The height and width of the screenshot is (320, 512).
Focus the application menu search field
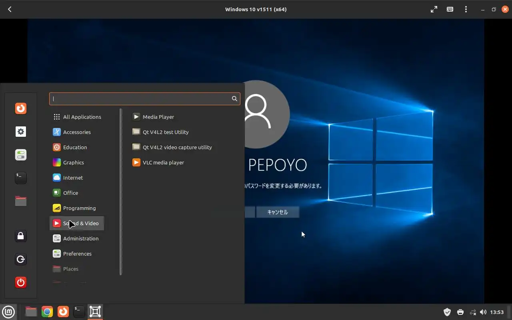(144, 98)
